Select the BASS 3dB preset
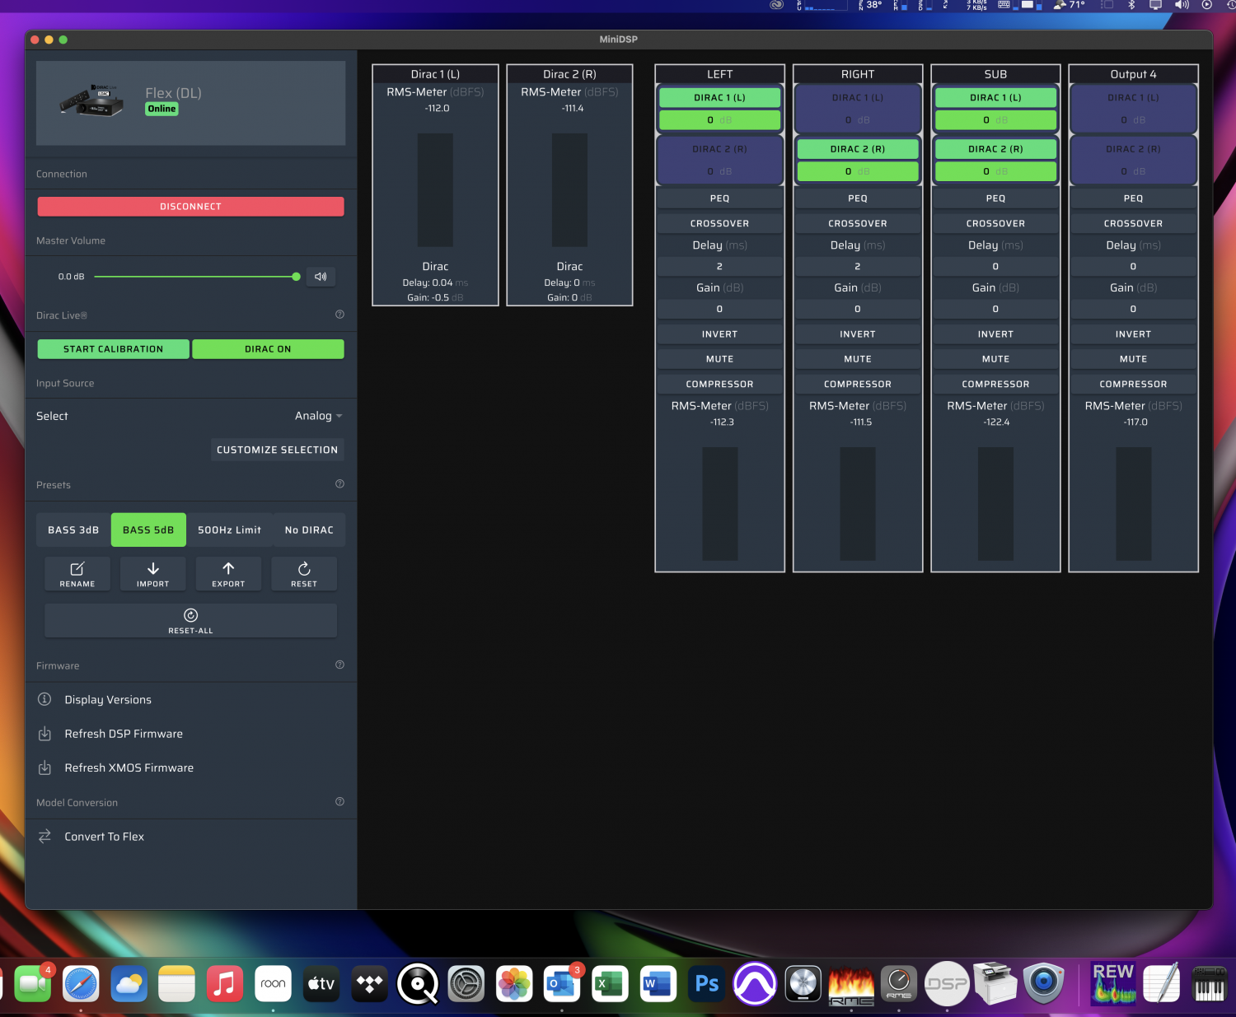 (73, 529)
